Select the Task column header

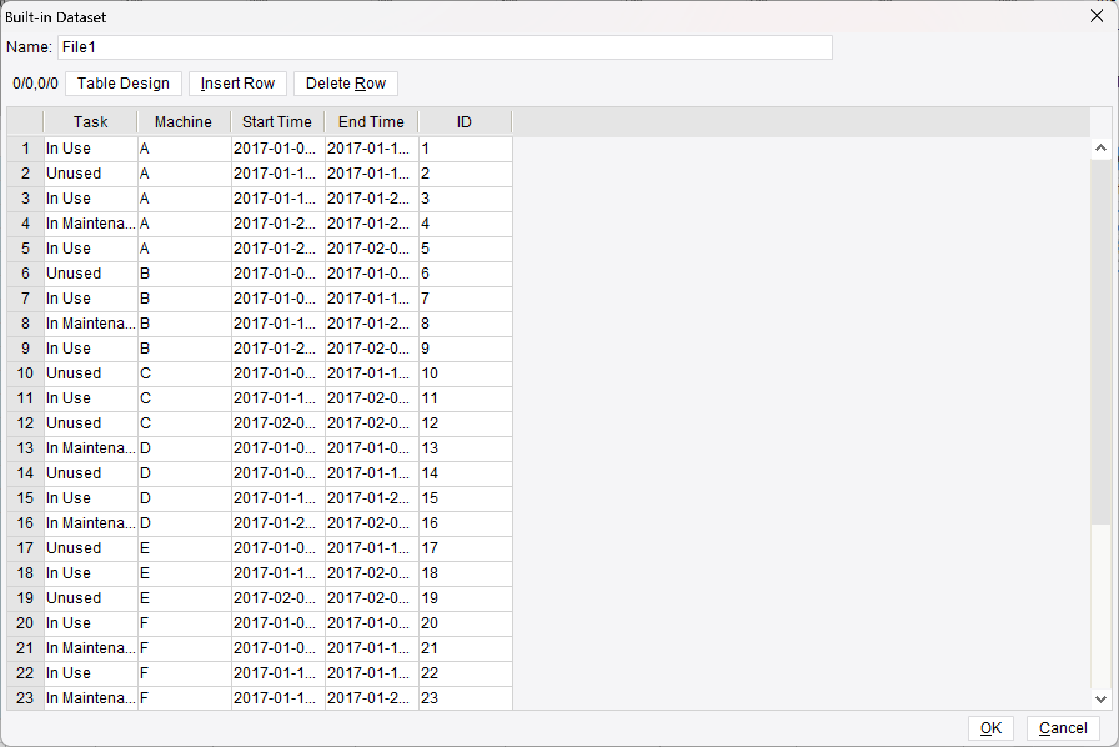91,122
